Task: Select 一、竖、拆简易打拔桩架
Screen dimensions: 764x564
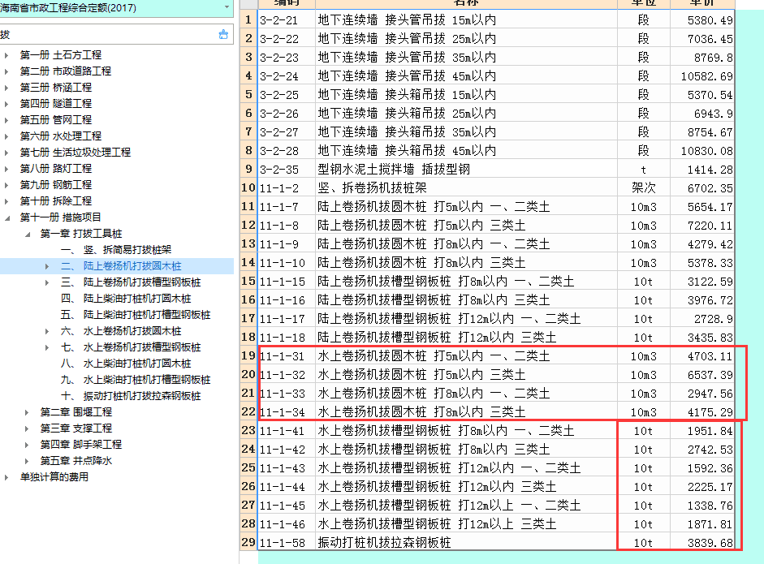Action: [116, 250]
